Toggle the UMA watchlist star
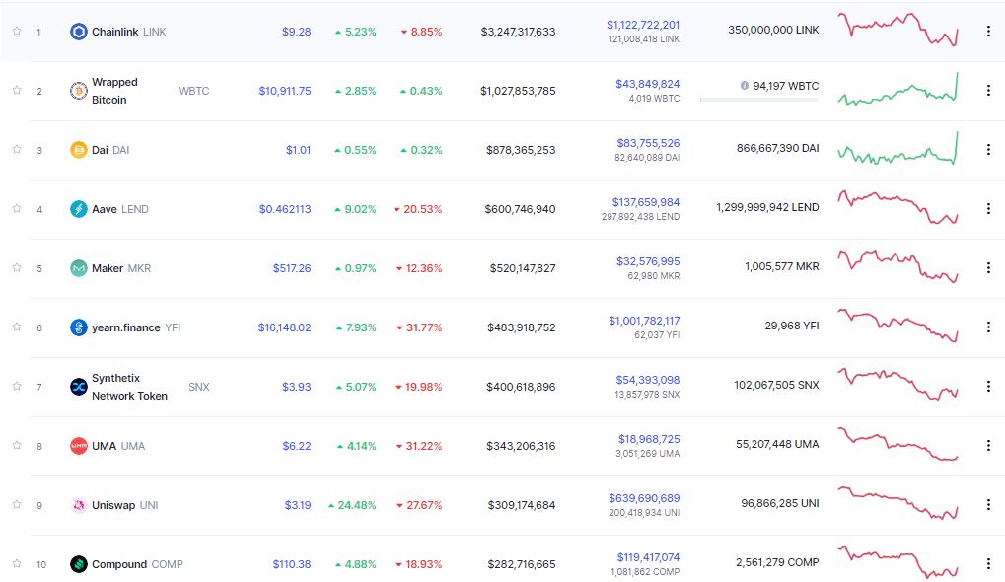This screenshot has height=582, width=1005. [x=17, y=445]
